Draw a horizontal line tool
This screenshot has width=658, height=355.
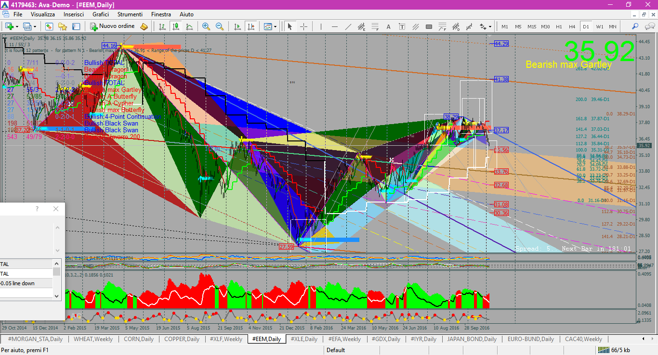[x=334, y=26]
